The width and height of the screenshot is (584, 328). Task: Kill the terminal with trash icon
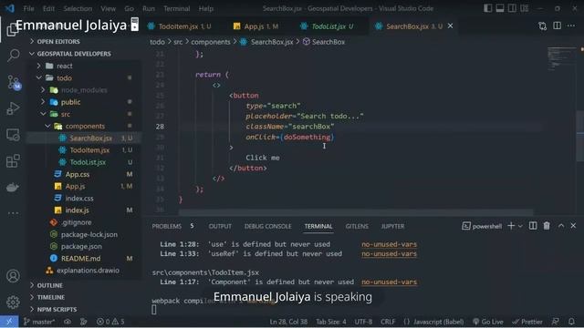click(x=547, y=226)
